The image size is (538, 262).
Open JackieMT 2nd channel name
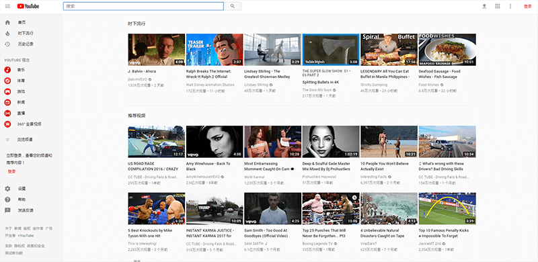point(430,244)
